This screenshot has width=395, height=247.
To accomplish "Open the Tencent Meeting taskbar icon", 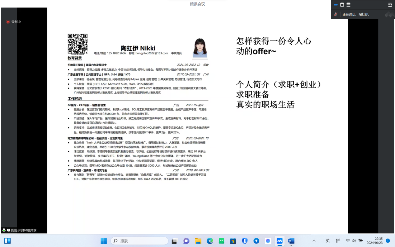I will tap(280, 241).
